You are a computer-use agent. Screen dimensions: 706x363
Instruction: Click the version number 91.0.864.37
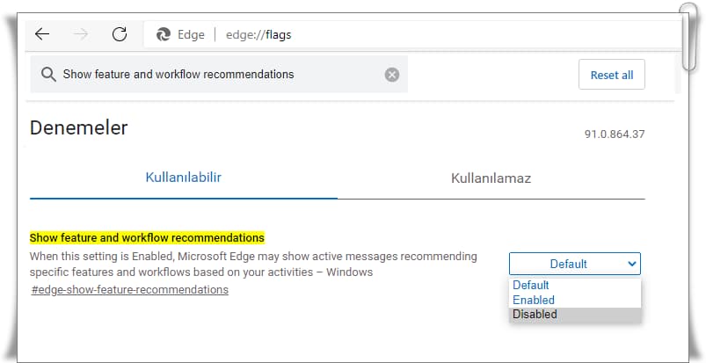click(x=615, y=134)
